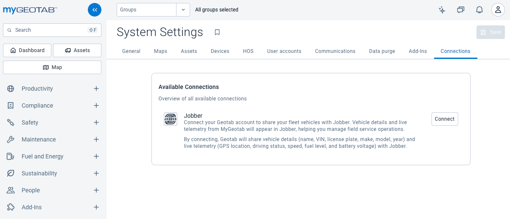Click the Add-Ins puzzle icon

[11, 207]
